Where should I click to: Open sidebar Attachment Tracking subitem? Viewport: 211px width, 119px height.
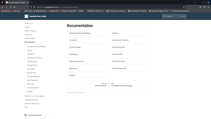click(x=34, y=58)
